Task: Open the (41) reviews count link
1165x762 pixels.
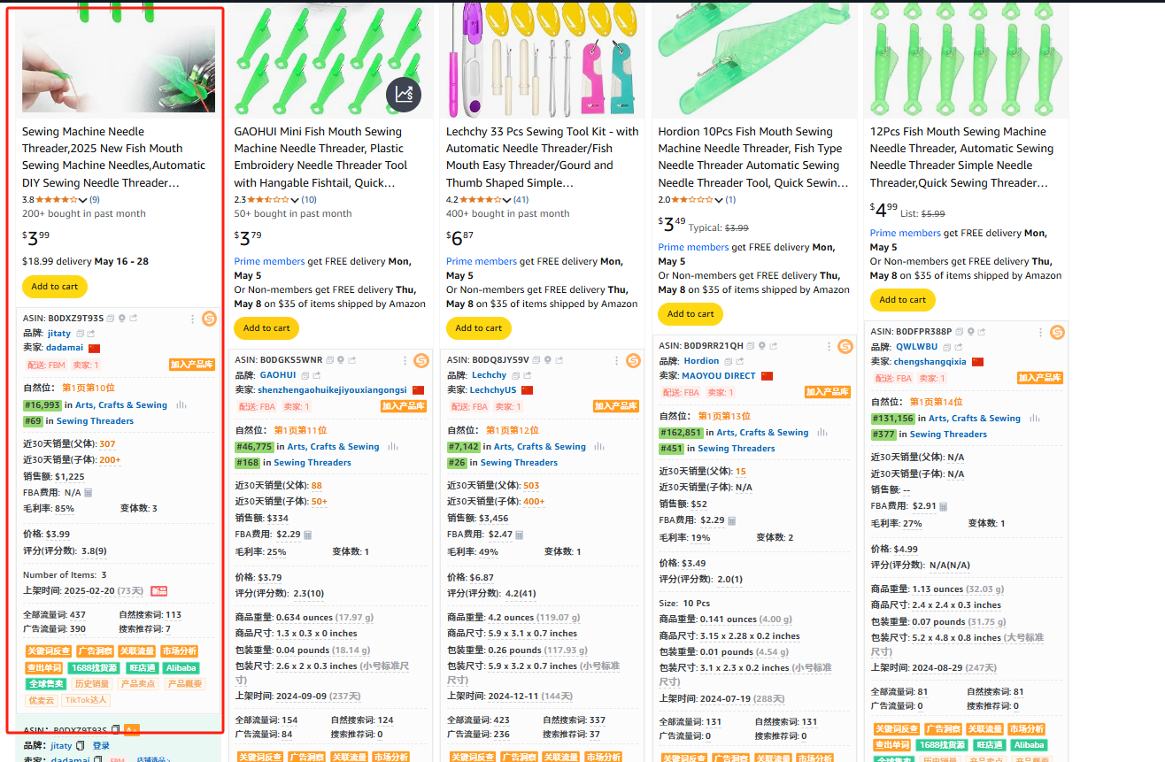Action: [521, 200]
